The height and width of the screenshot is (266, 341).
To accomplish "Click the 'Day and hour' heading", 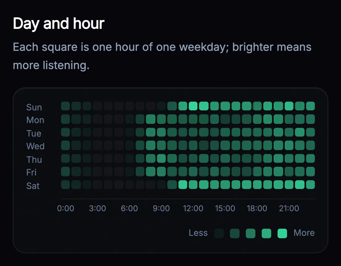I will [59, 24].
